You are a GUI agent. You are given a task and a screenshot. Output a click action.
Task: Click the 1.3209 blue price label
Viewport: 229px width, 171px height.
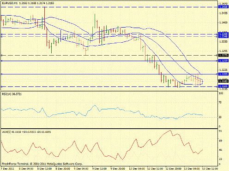[x=223, y=74]
